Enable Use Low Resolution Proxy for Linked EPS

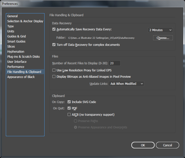pyautogui.click(x=54, y=70)
